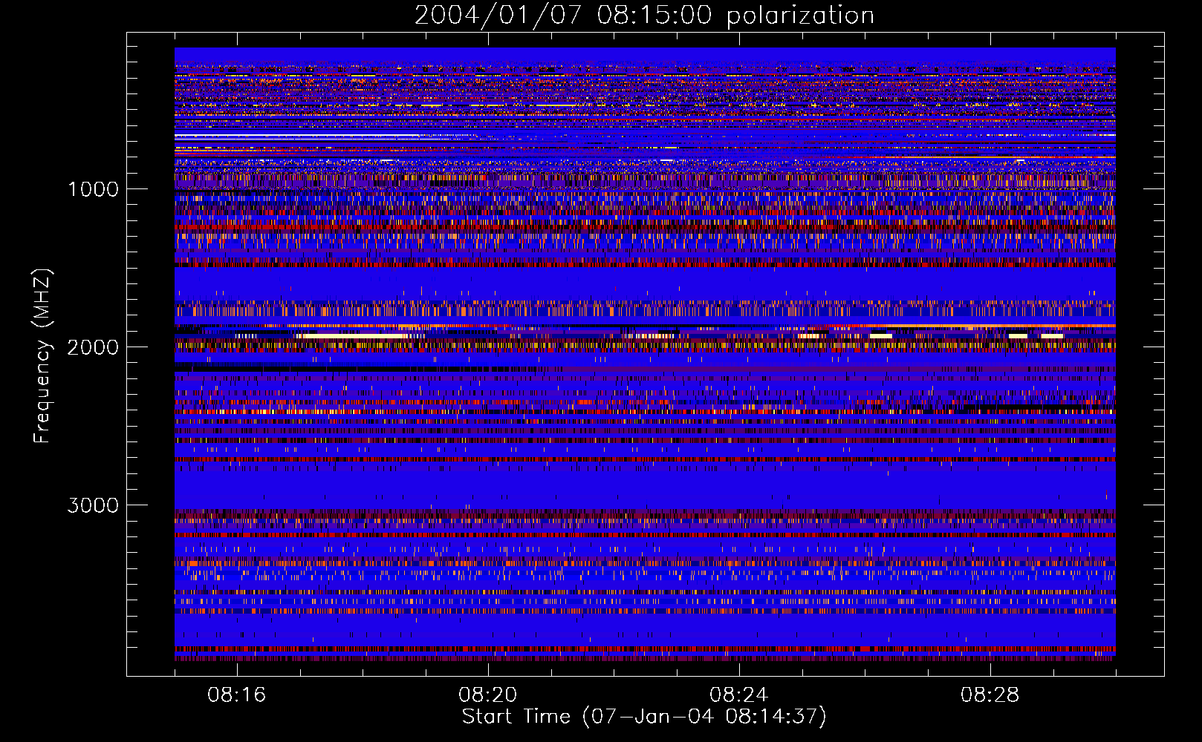Image resolution: width=1202 pixels, height=742 pixels.
Task: Select the '1000' frequency axis label
Action: tap(93, 189)
